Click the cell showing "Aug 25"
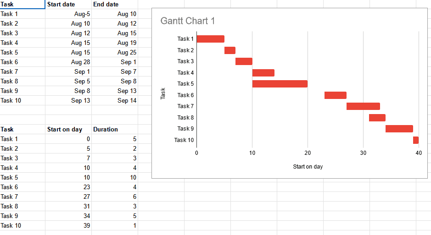Viewport: 431px width, 235px height. pyautogui.click(x=115, y=52)
